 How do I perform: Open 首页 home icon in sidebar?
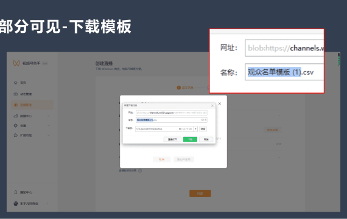pos(15,83)
